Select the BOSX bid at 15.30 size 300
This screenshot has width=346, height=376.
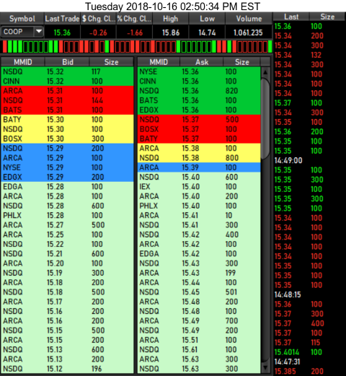[x=67, y=139]
